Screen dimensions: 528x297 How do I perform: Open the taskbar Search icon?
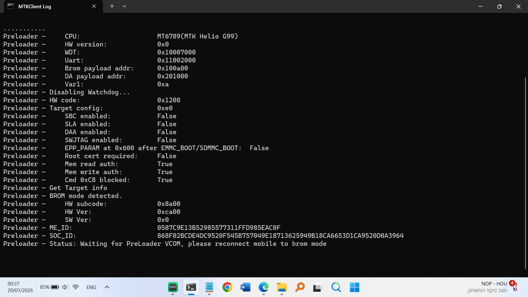336,287
